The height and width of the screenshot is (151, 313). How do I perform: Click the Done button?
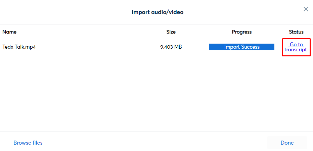[x=287, y=143]
